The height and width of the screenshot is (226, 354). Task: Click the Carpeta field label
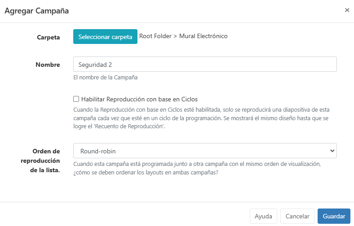point(49,37)
